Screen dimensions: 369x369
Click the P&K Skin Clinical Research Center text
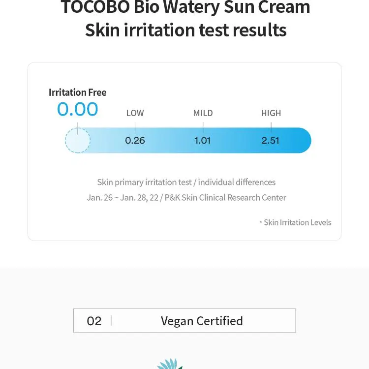[x=225, y=197]
